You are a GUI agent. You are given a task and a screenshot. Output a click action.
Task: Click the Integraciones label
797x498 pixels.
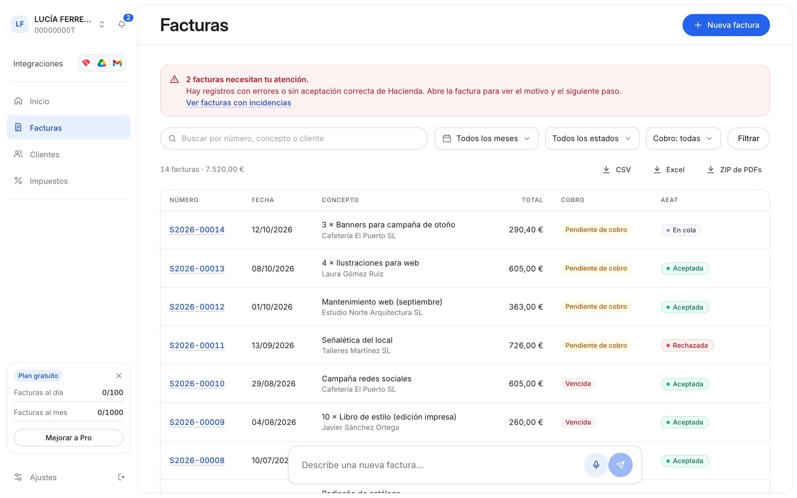point(38,63)
